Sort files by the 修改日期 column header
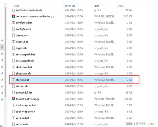The image size is (158, 127). [x=70, y=6]
